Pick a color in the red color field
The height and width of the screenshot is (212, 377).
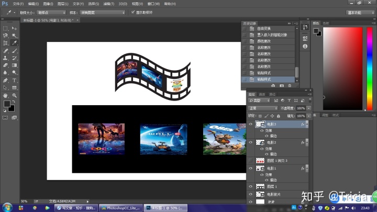coord(342,69)
